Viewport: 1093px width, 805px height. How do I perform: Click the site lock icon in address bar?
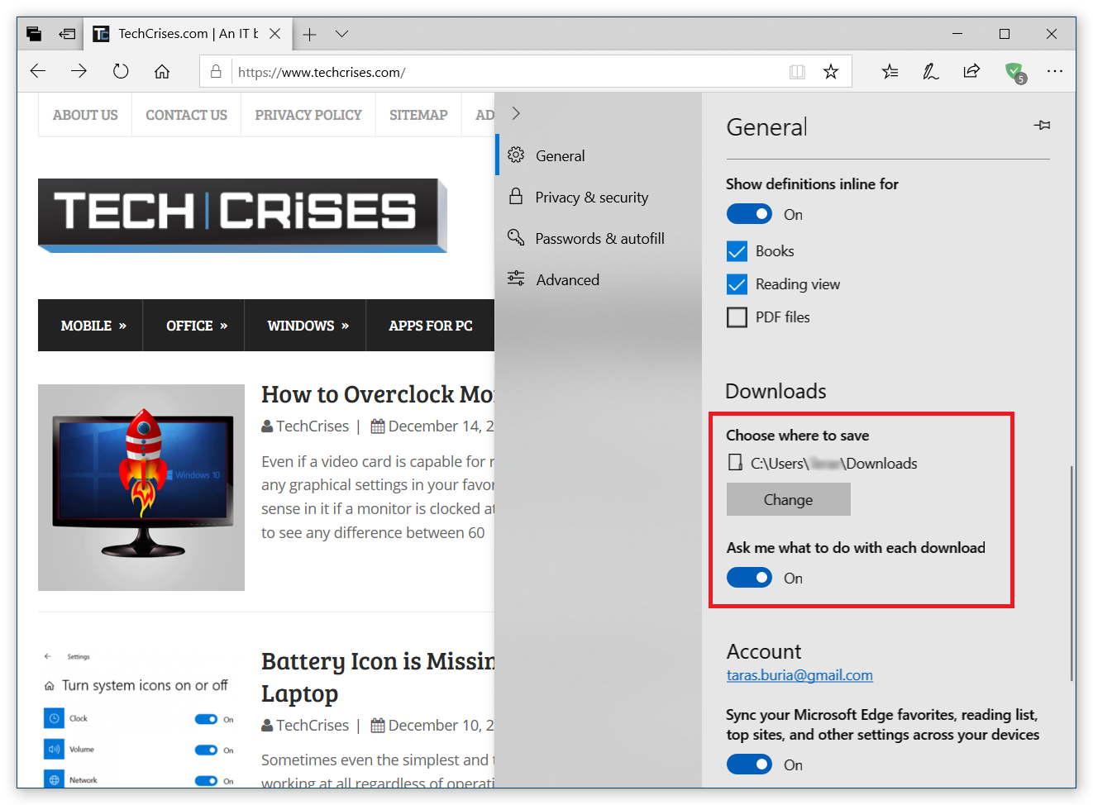coord(216,72)
